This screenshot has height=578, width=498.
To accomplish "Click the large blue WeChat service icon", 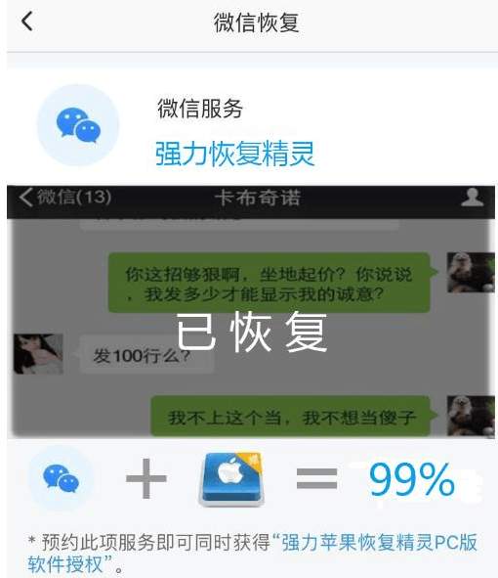I will 78,125.
